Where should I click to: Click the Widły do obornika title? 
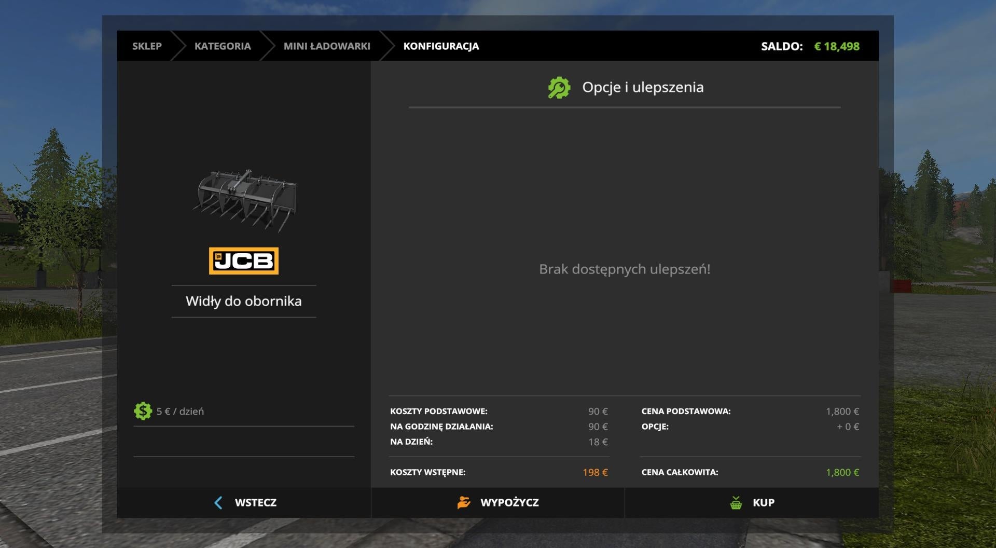[244, 301]
